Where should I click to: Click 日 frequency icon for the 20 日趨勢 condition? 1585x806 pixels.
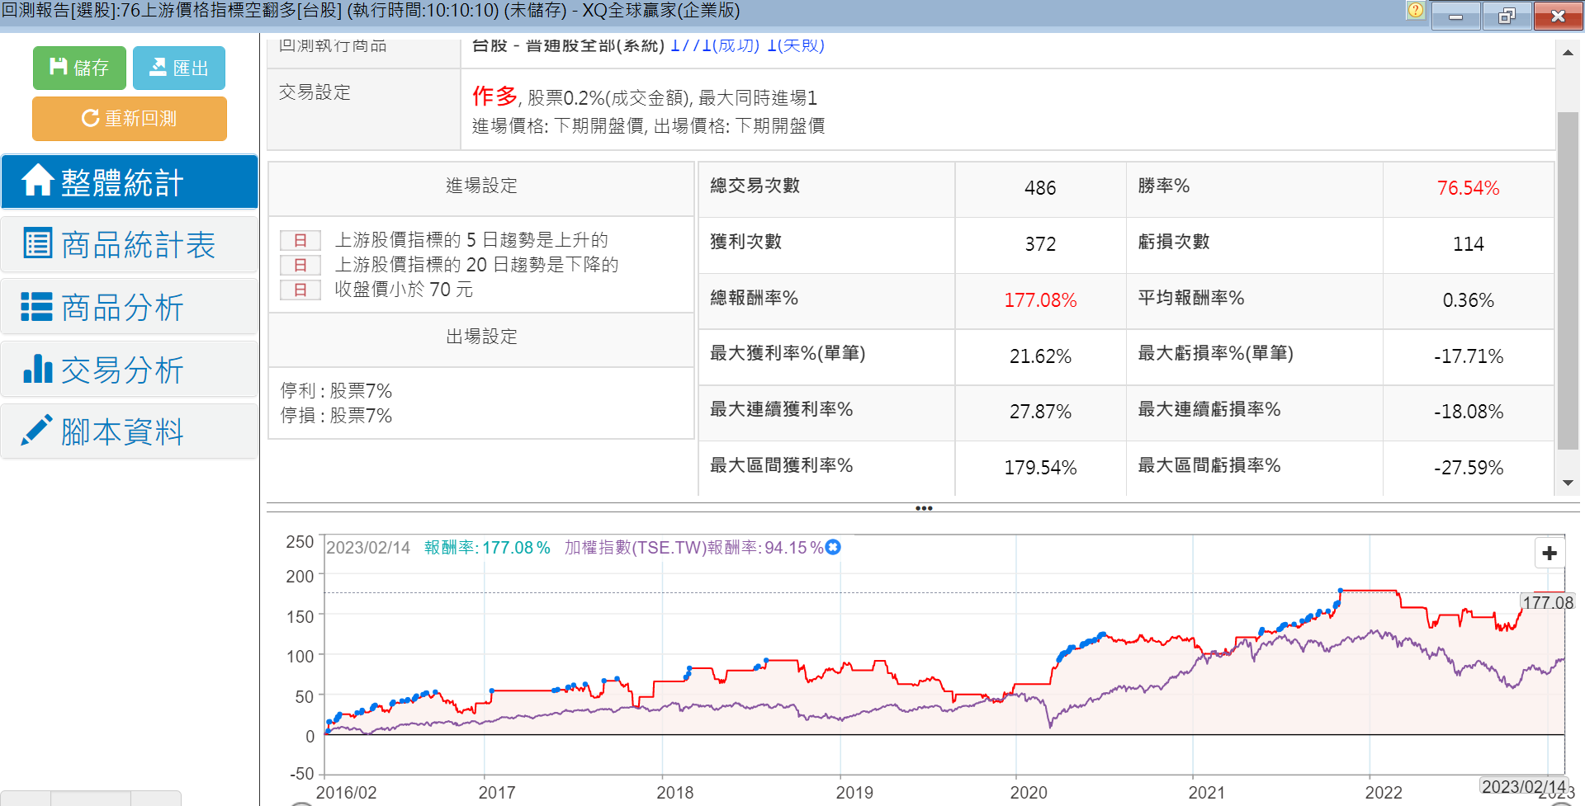(x=300, y=265)
